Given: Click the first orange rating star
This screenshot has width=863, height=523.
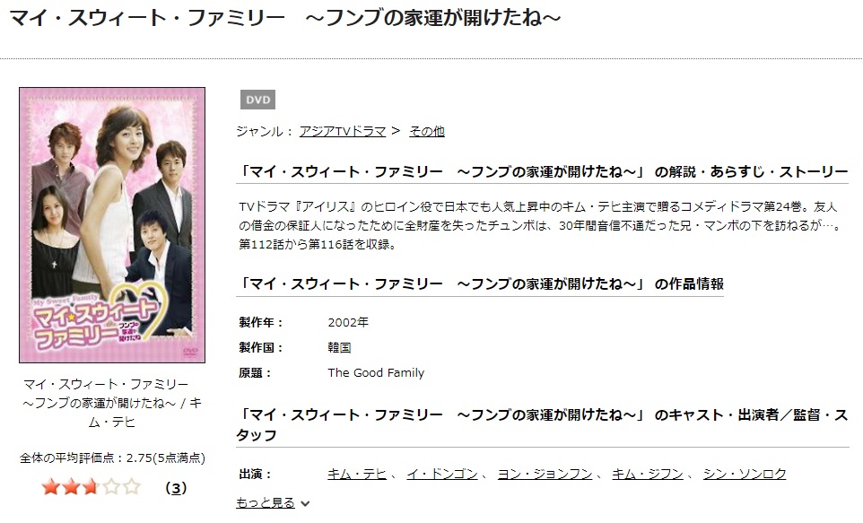Looking at the screenshot, I should 50,487.
